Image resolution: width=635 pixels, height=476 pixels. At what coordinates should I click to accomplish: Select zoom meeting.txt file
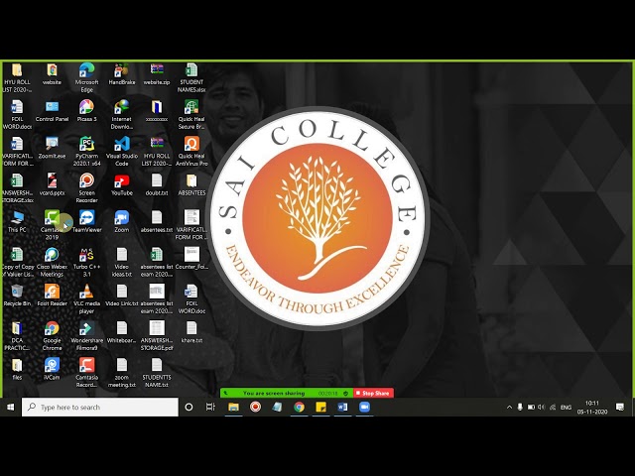coord(121,373)
